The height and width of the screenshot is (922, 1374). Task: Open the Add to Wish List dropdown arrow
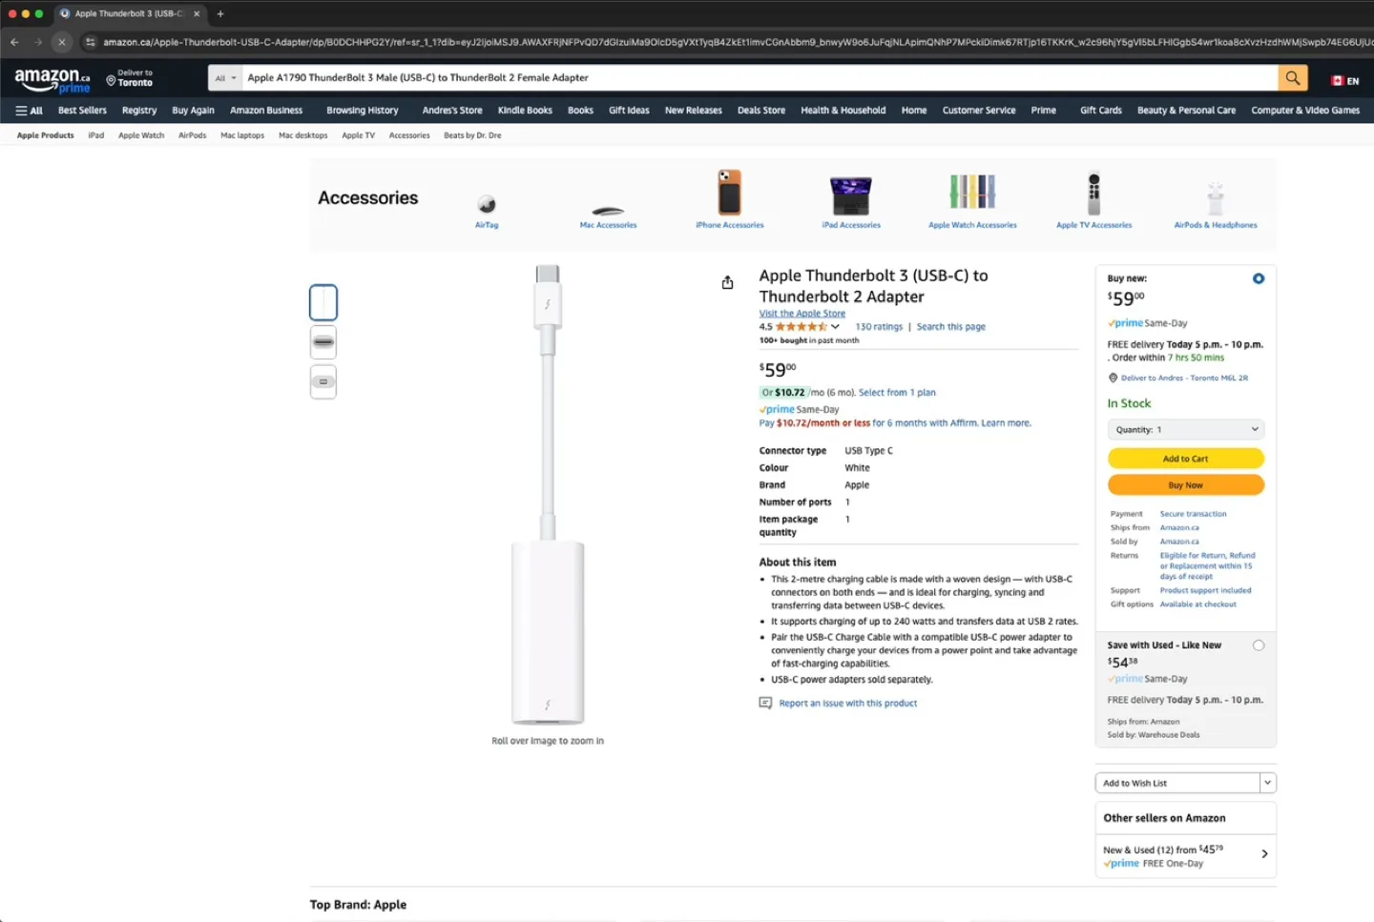tap(1267, 782)
